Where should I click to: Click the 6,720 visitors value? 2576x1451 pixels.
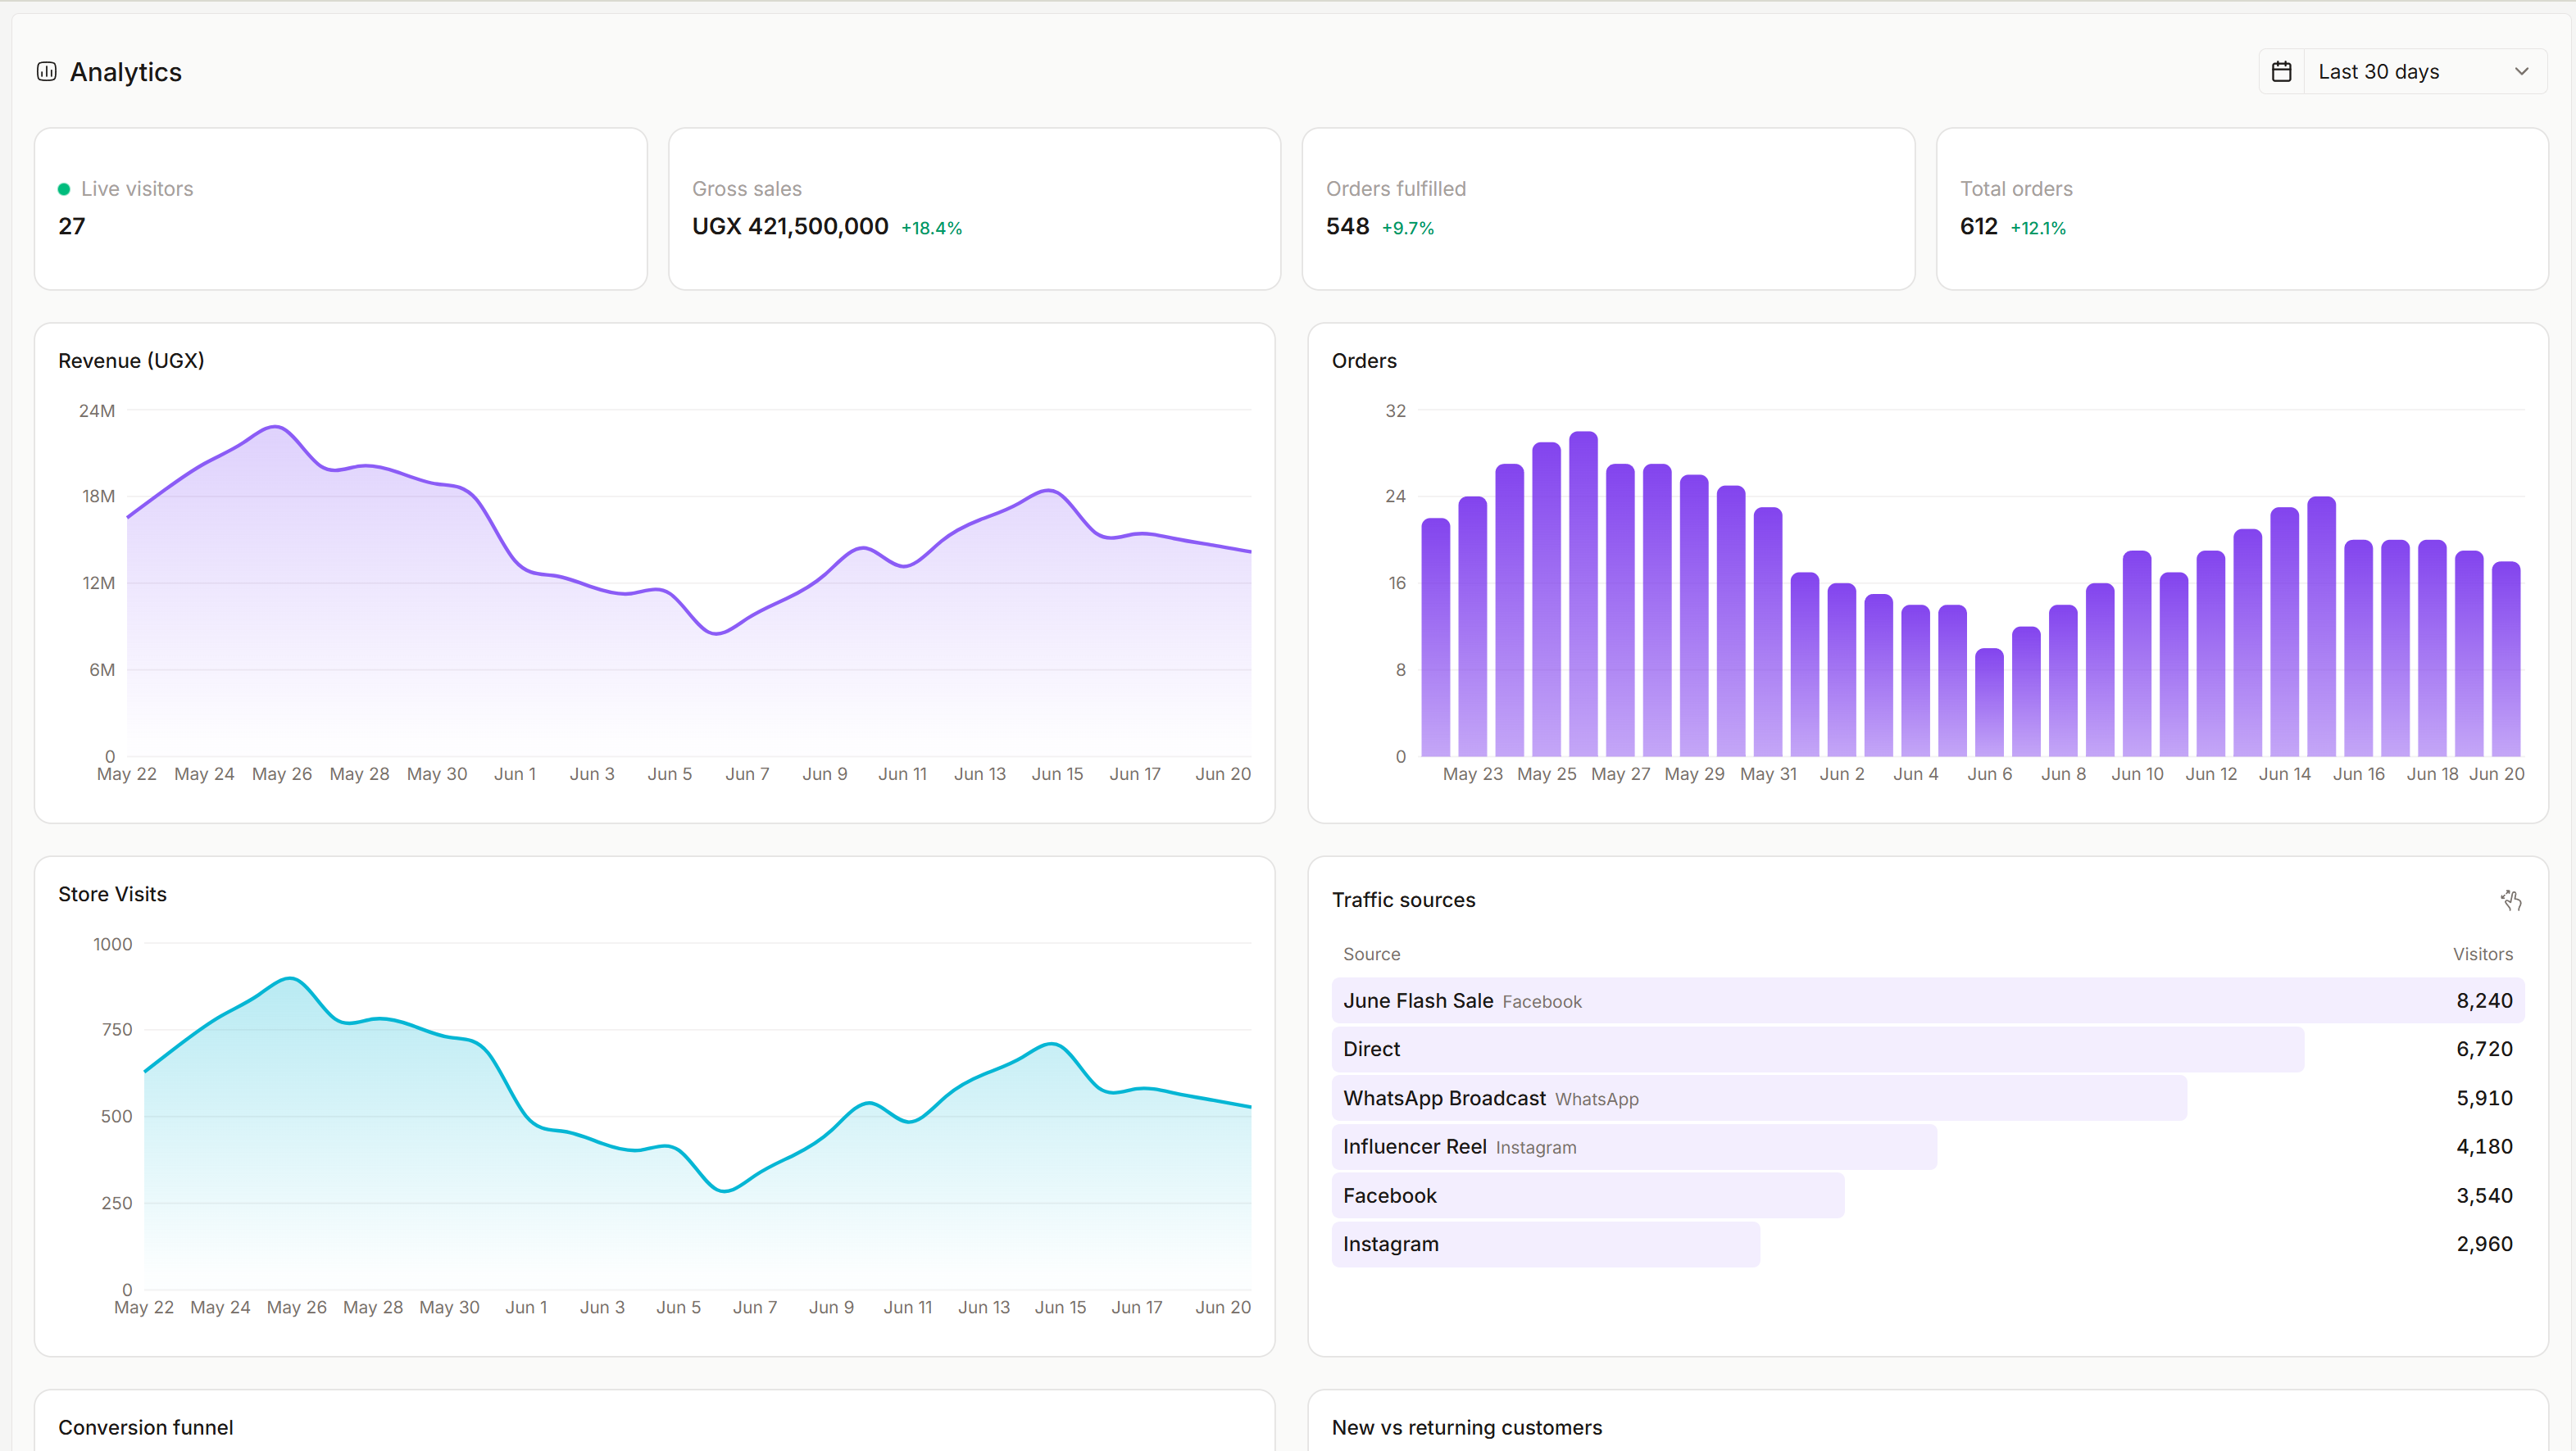click(2484, 1050)
